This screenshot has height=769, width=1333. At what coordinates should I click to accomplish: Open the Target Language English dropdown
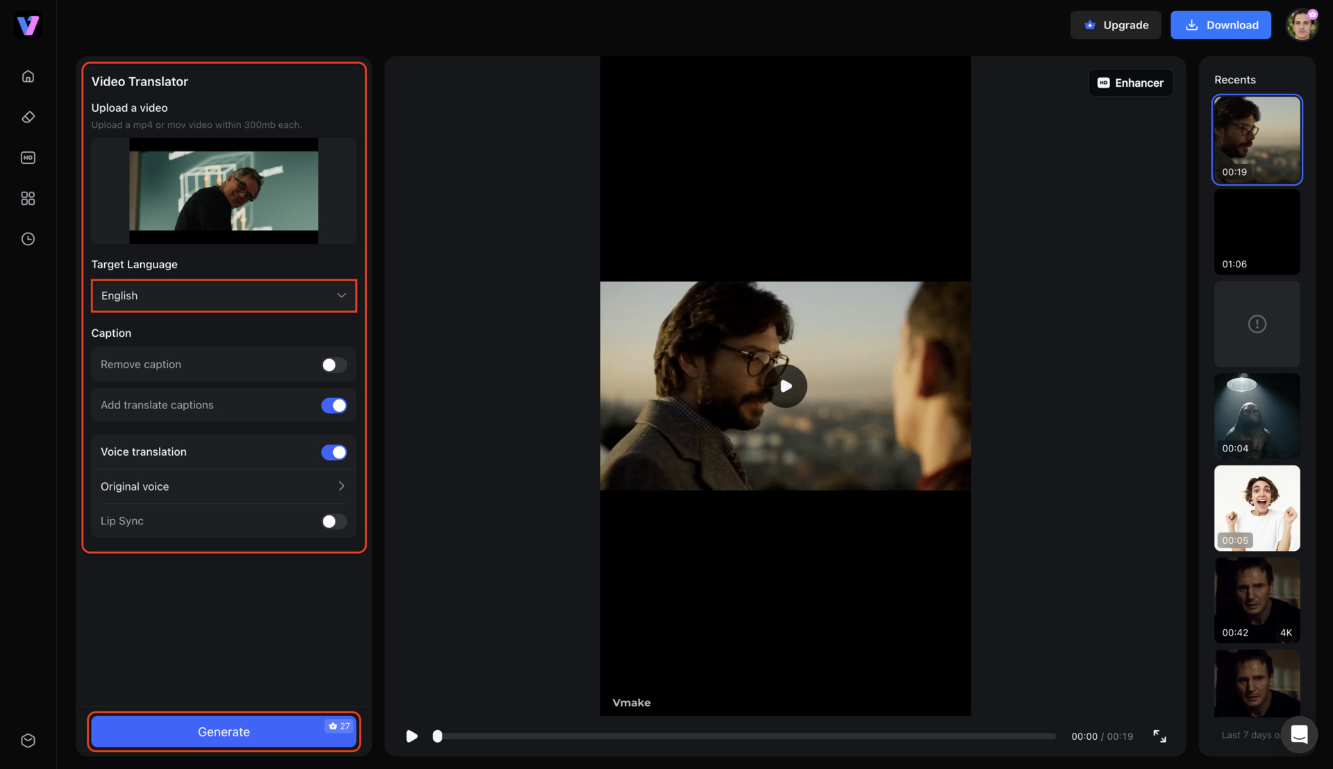(224, 296)
